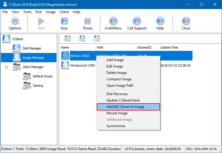Select Image Manager tree label
Viewport: 222px width, 153px height.
[x=33, y=58]
